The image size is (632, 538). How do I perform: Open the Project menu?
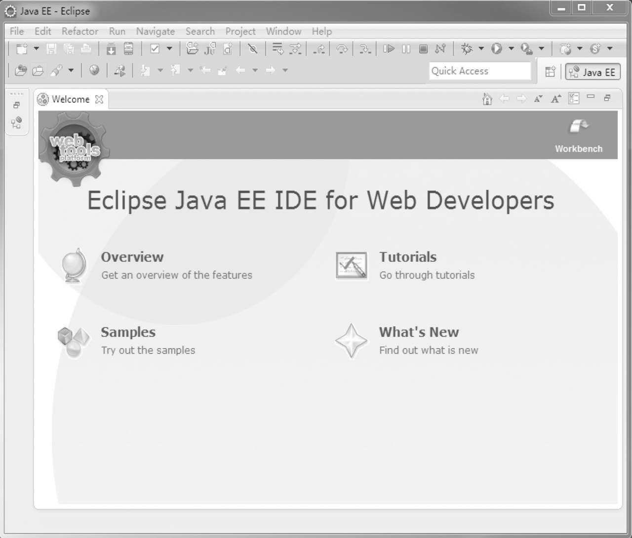tap(240, 31)
